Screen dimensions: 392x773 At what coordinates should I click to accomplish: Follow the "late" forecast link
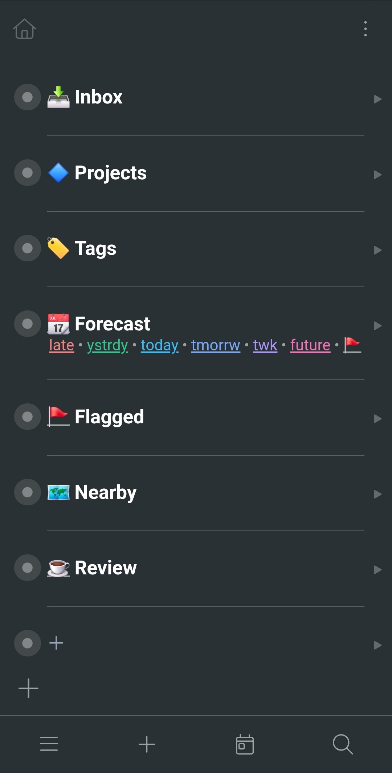click(61, 345)
